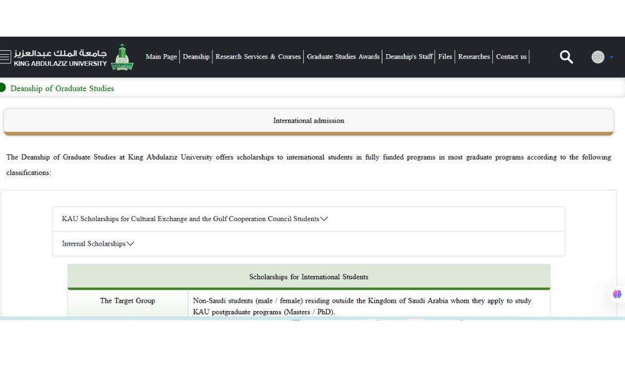
Task: Open the Deanship menu
Action: [x=196, y=57]
